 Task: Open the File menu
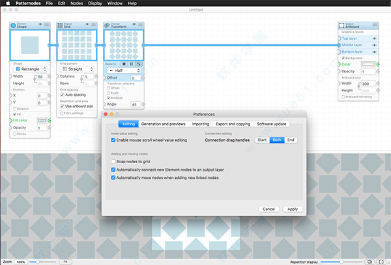pos(49,3)
